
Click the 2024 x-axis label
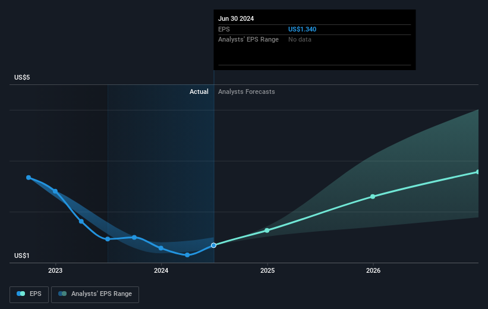click(x=161, y=271)
